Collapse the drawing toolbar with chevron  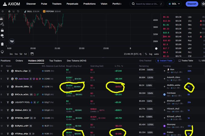click(6, 46)
